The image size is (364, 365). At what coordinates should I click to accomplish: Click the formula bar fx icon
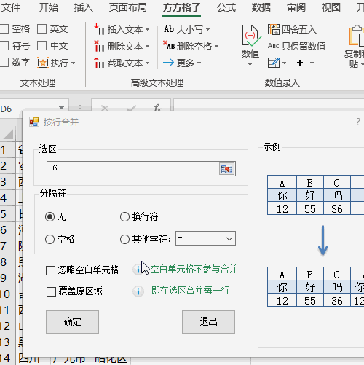click(x=158, y=108)
